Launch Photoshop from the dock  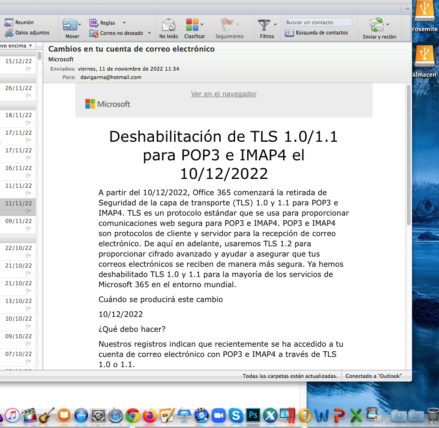(253, 415)
